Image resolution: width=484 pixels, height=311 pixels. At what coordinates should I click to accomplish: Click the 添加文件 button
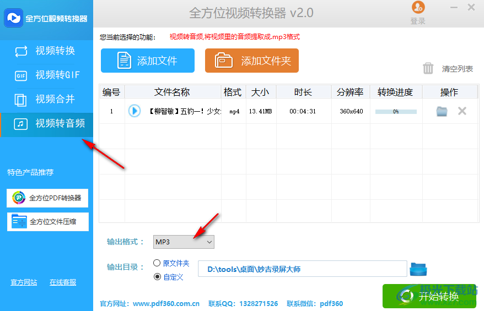point(148,61)
